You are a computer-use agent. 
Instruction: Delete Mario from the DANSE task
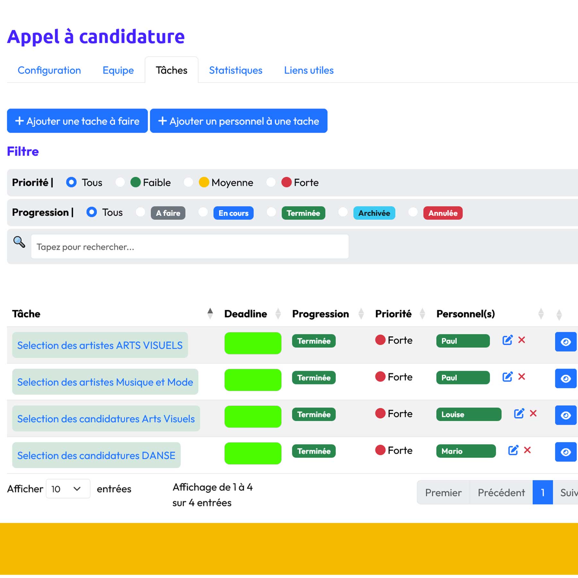coord(527,450)
